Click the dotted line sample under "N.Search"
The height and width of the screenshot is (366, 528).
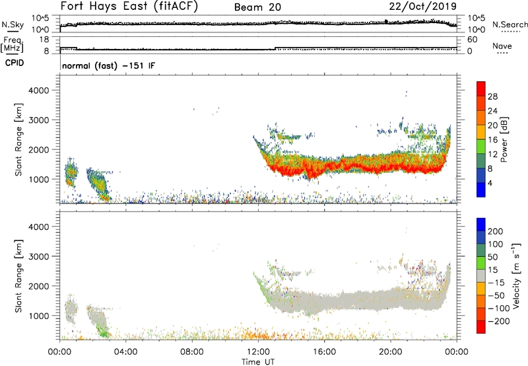coord(510,31)
